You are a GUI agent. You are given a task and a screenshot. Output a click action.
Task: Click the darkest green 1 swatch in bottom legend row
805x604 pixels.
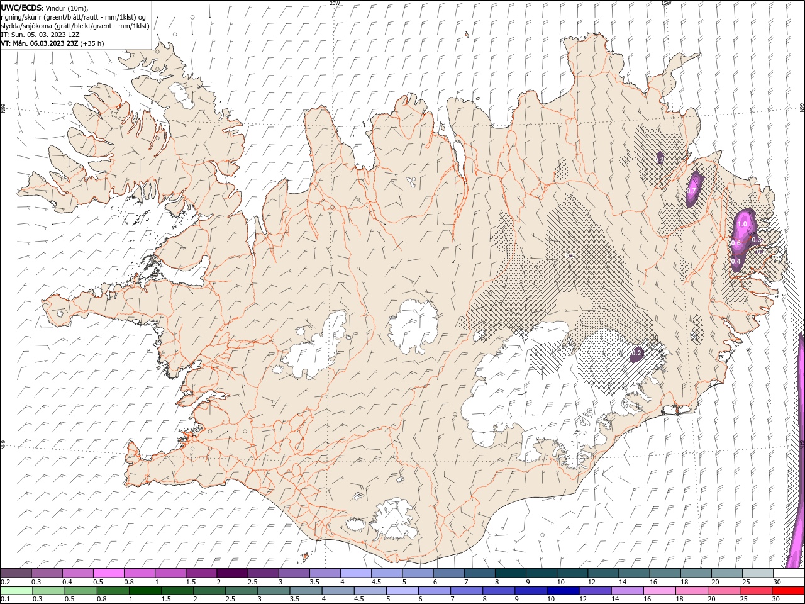[145, 591]
